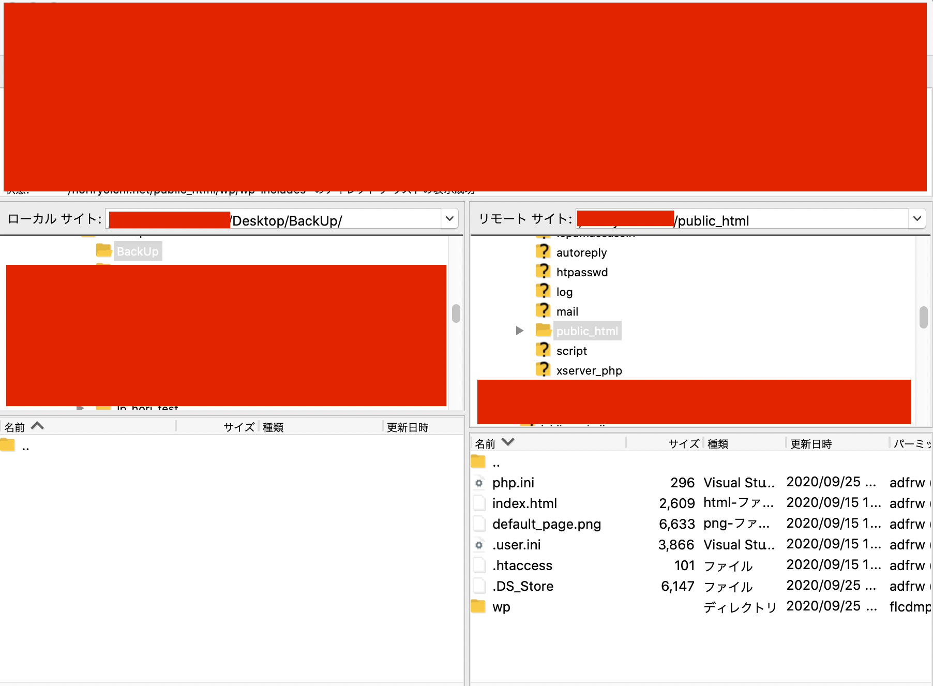This screenshot has width=933, height=686.
Task: Sort local files by 種類 column
Action: pos(321,427)
